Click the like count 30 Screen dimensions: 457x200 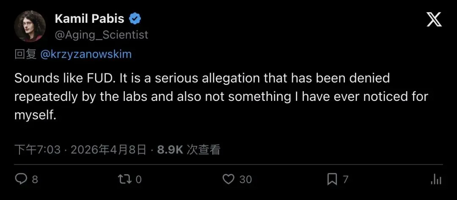245,180
